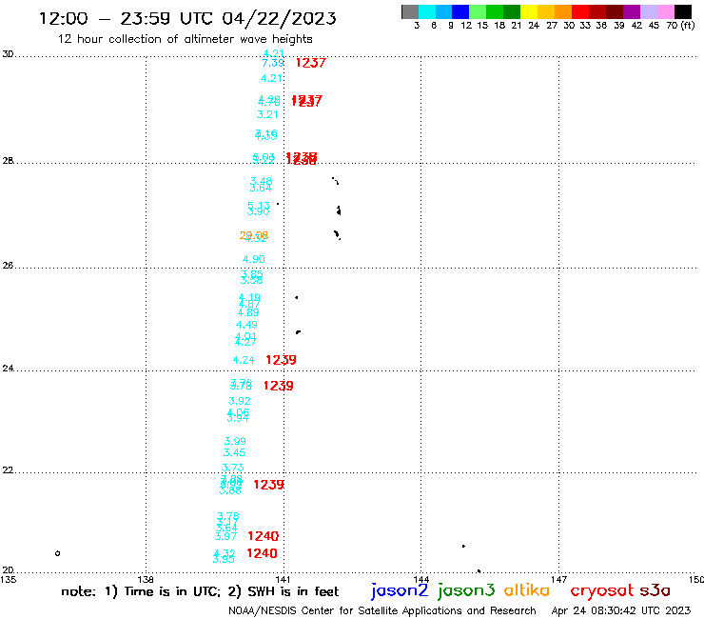
Task: Click the wave height value 3.97
Action: coord(225,536)
